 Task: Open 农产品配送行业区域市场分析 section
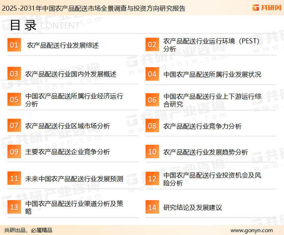click(x=67, y=126)
